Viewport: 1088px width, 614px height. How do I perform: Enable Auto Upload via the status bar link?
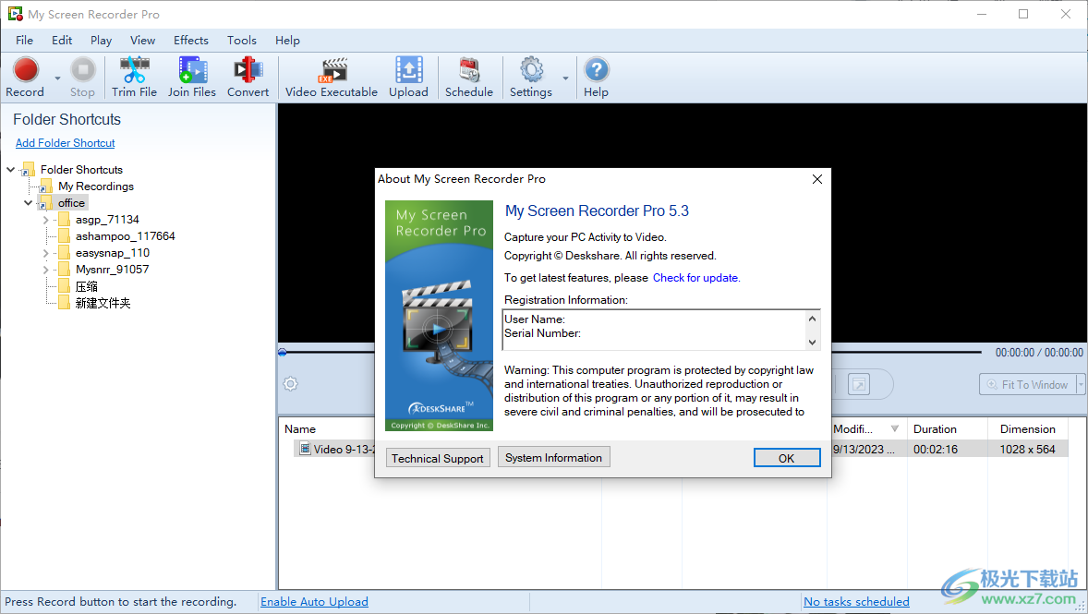(314, 601)
